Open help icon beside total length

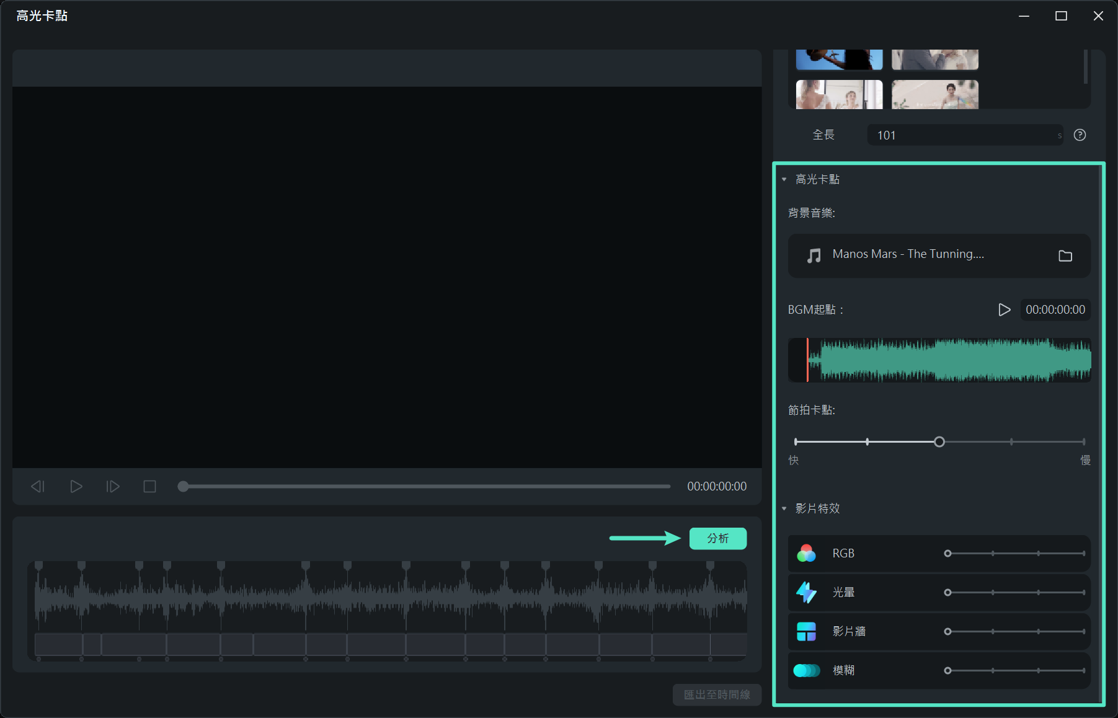click(1080, 135)
